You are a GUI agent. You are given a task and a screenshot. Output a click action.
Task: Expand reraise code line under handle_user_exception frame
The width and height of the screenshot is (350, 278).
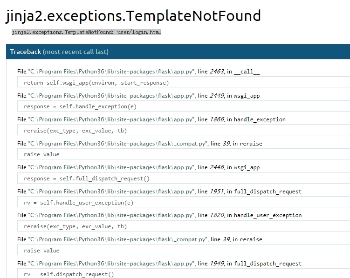tap(75, 226)
